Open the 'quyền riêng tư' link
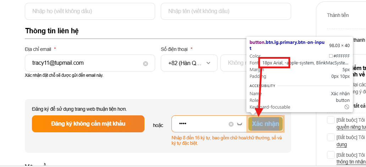The width and height of the screenshot is (366, 167). click(x=351, y=127)
